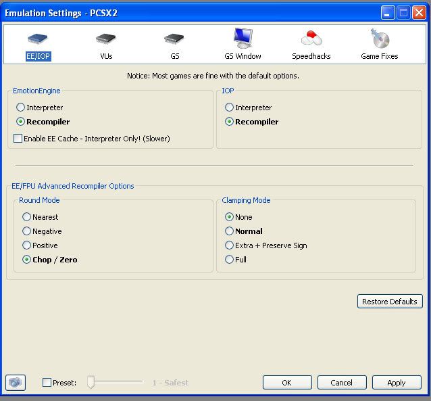Open the Game Fixes disc icon
Image resolution: width=431 pixels, height=401 pixels.
380,38
